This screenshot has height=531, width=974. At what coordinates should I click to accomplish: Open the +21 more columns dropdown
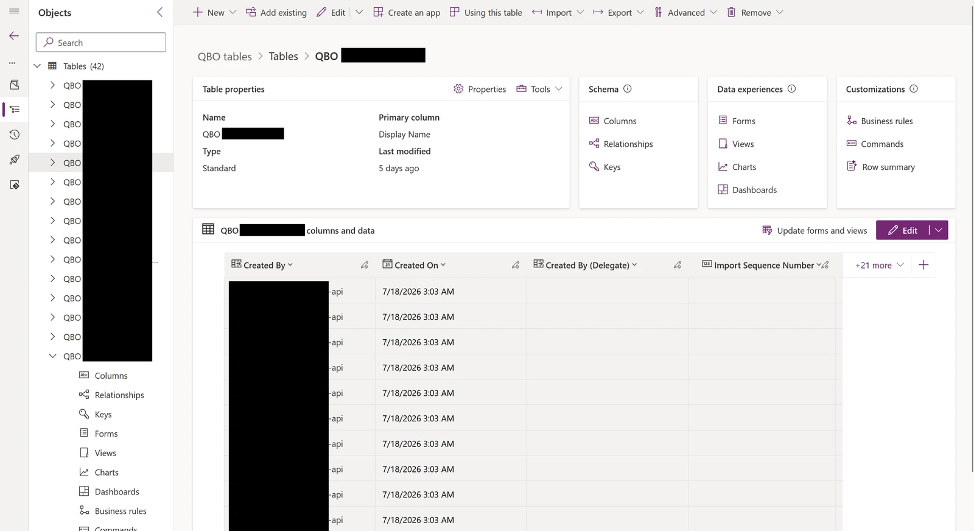click(880, 265)
